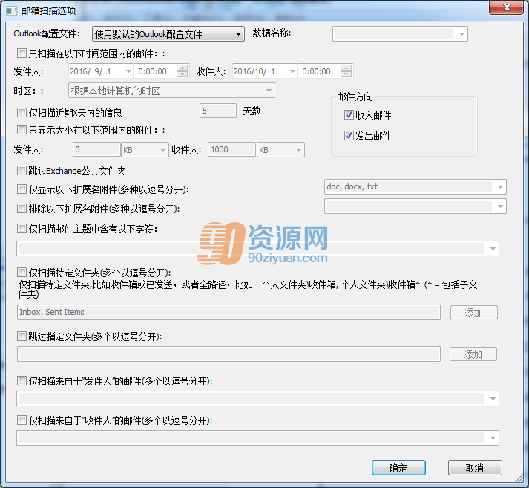
Task: Click the 确定 button
Action: click(x=398, y=468)
